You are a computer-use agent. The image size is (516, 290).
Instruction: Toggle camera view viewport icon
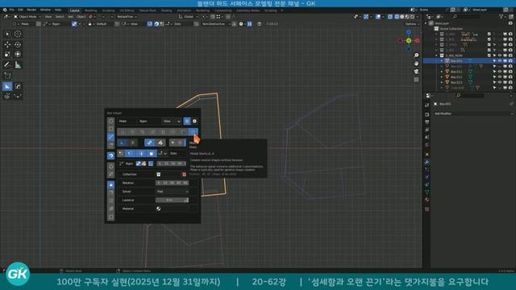[416, 72]
